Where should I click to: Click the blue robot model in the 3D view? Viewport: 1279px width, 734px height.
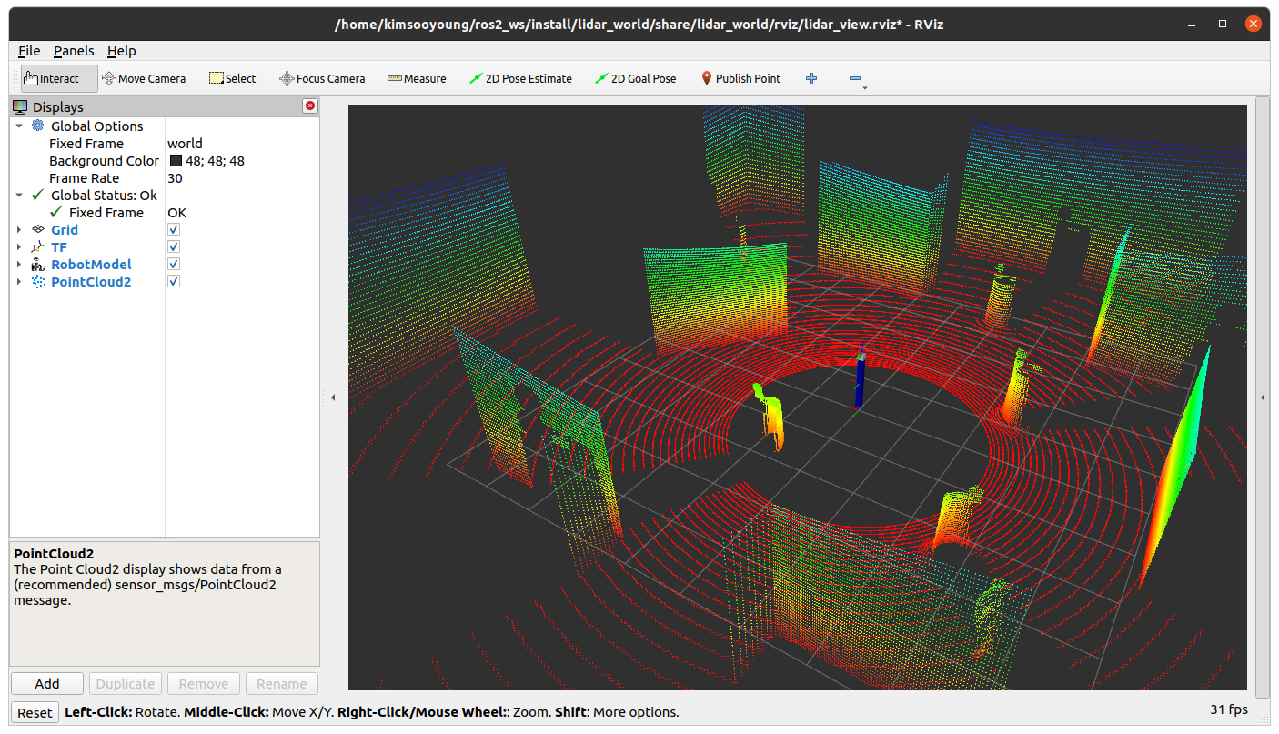tap(859, 382)
